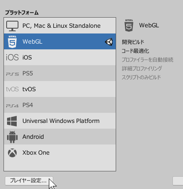Click the PS4 logo icon

12,106
